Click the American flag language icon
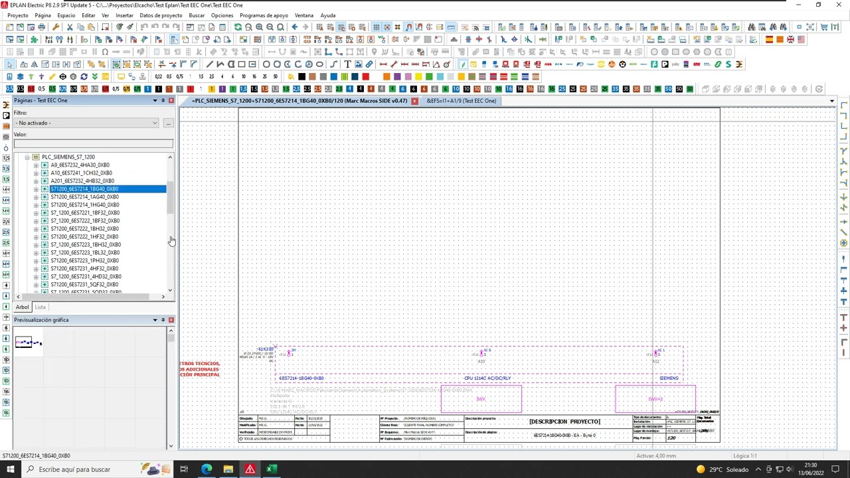The width and height of the screenshot is (850, 478). coord(801,39)
